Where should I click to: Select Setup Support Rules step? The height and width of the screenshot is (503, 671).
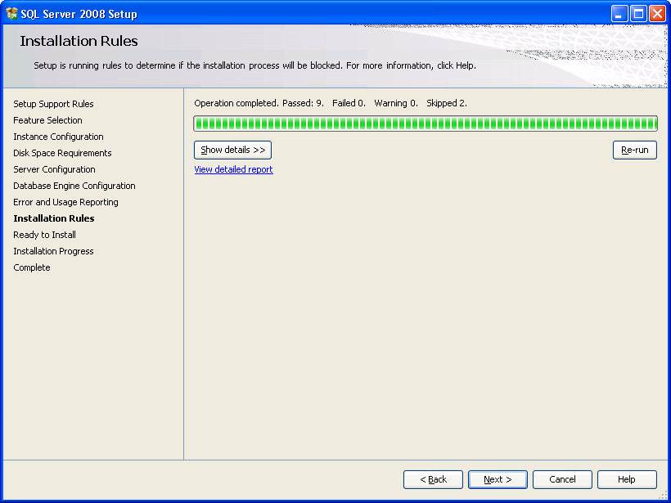coord(53,104)
